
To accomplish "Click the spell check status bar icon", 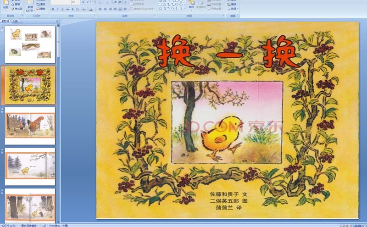I will 44,226.
